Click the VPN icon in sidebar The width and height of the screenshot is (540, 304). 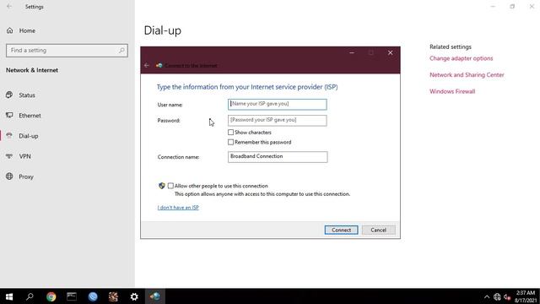click(9, 155)
